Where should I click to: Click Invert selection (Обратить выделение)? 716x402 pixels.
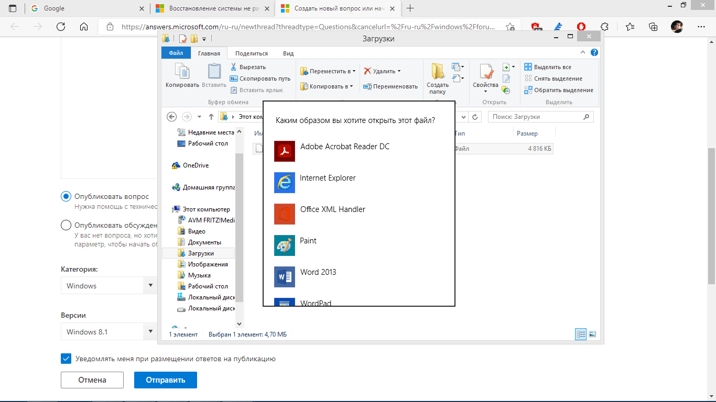pos(559,90)
